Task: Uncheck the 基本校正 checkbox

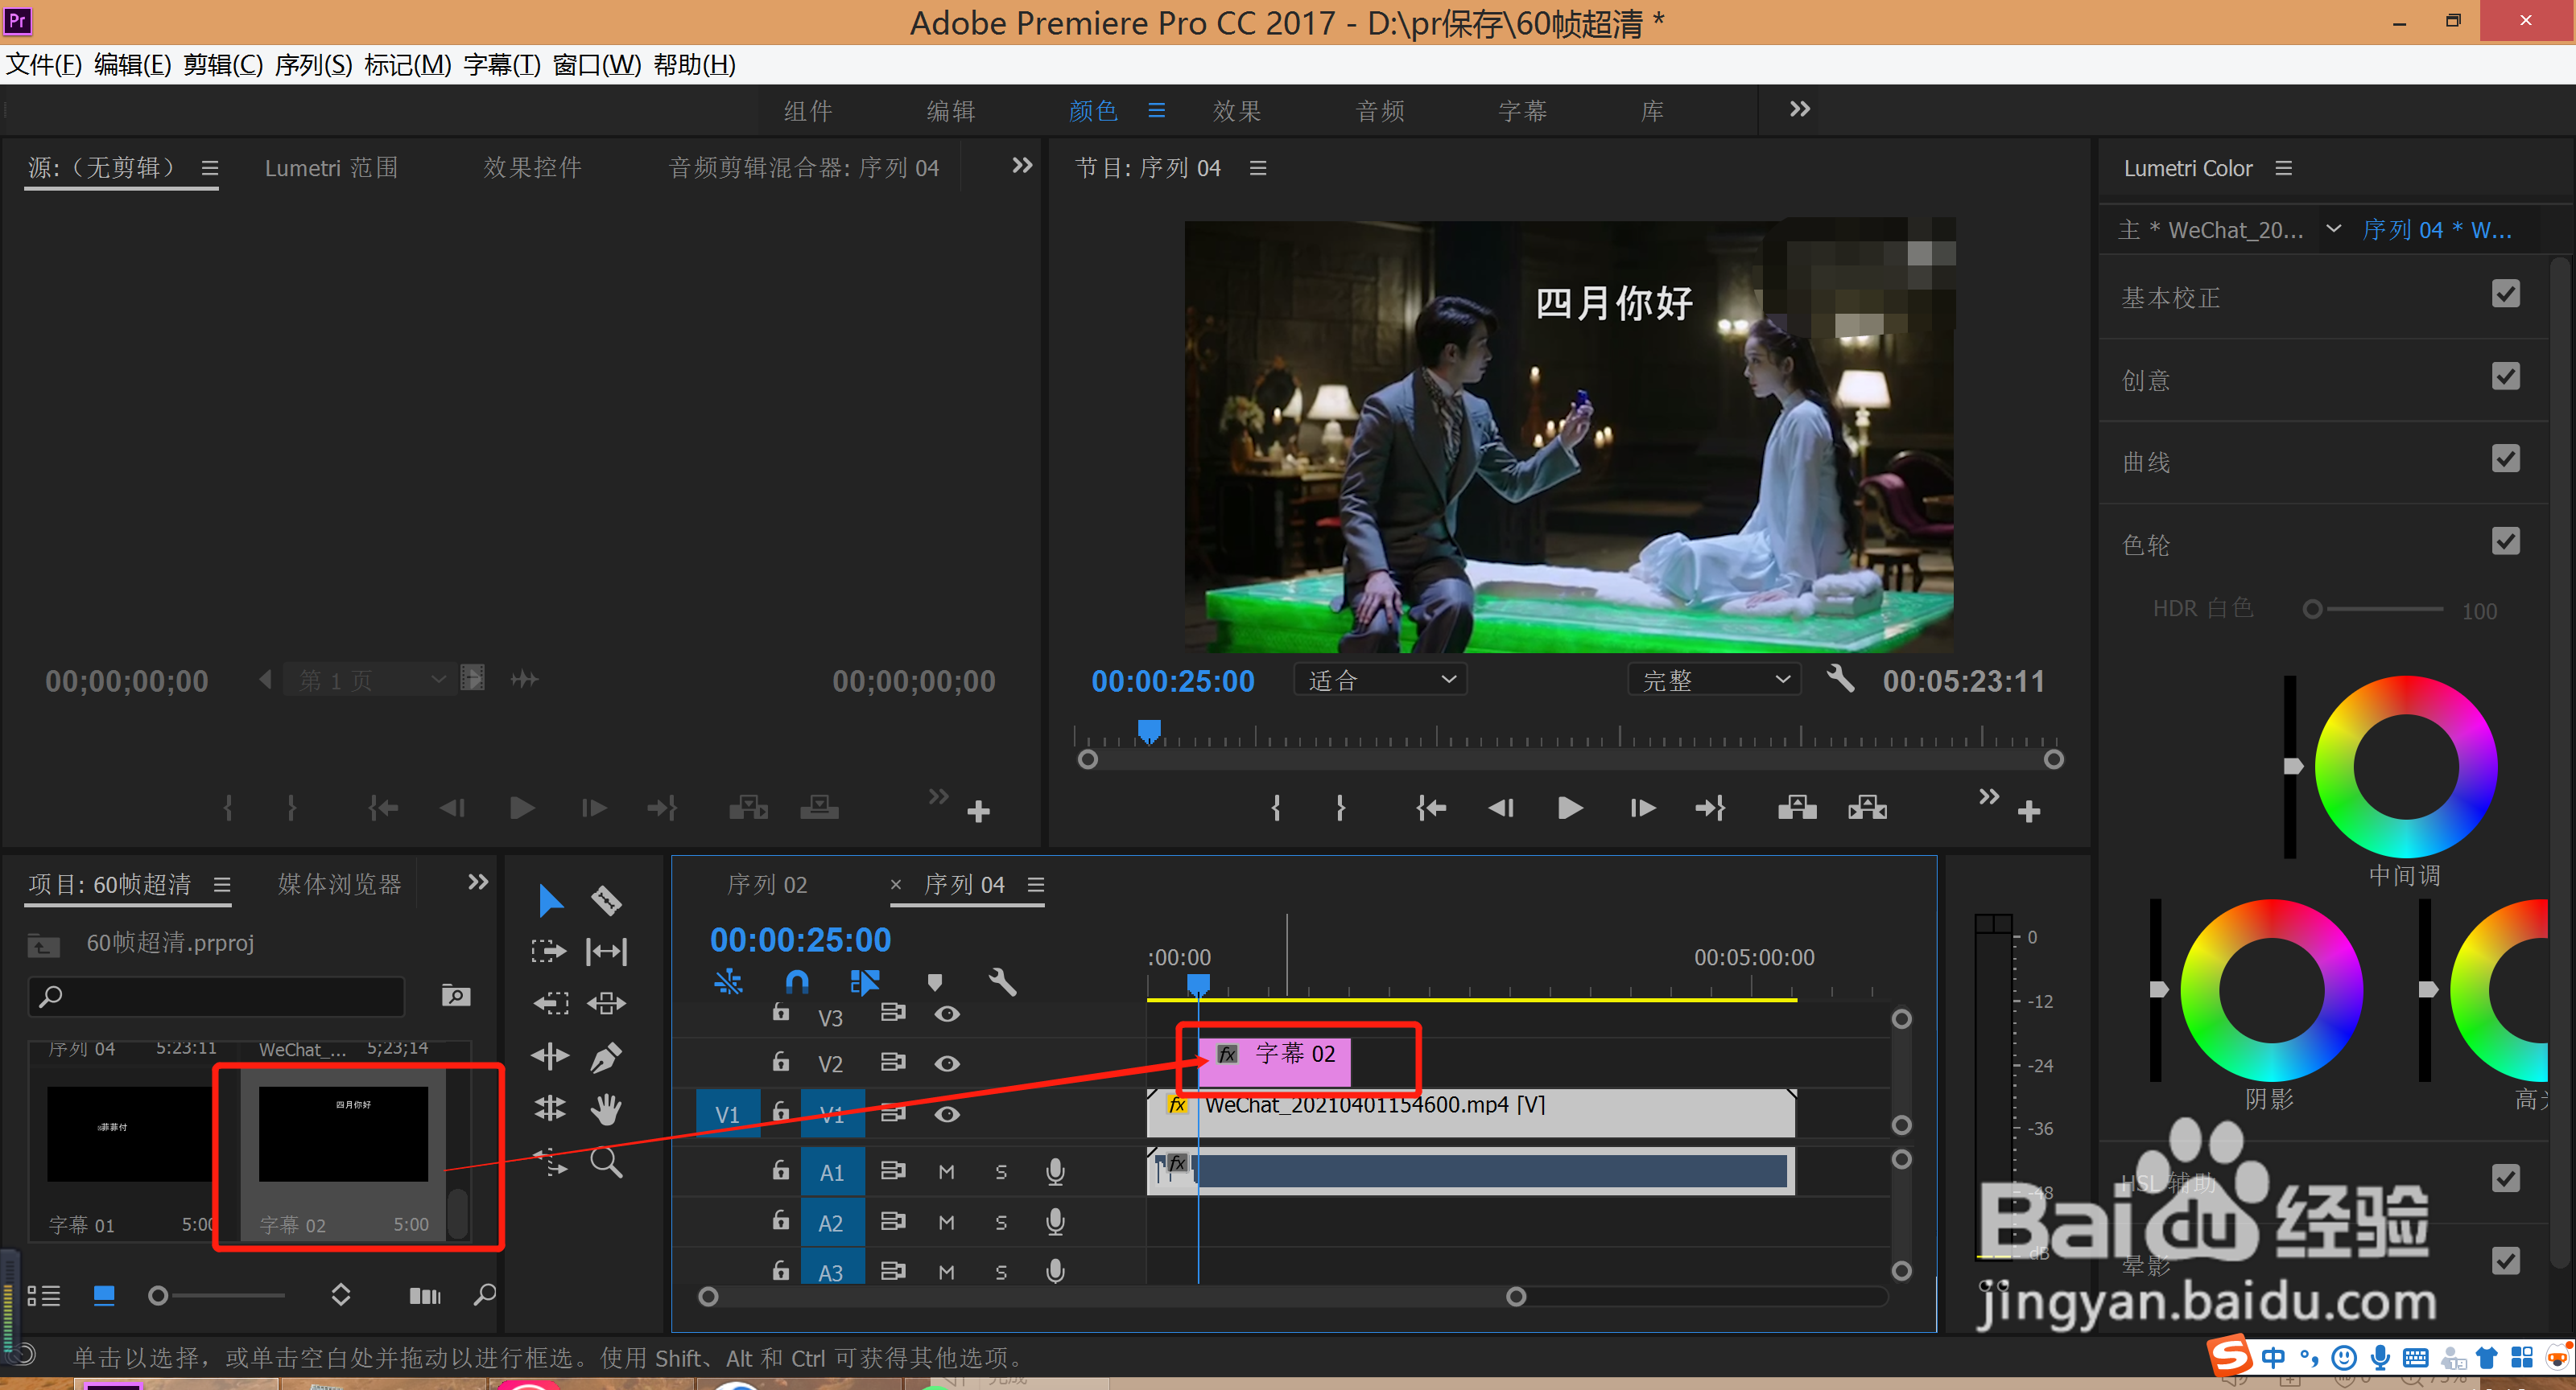Action: [2505, 294]
